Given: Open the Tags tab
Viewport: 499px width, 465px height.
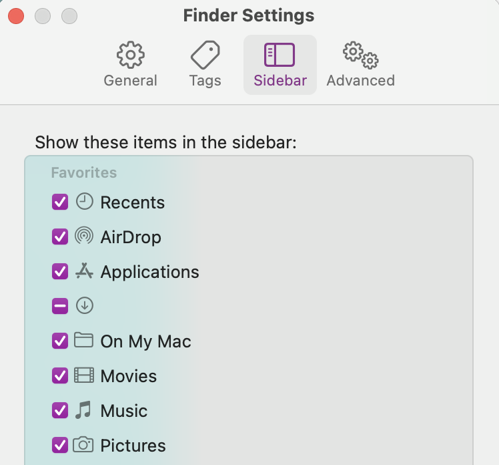Looking at the screenshot, I should coord(205,65).
